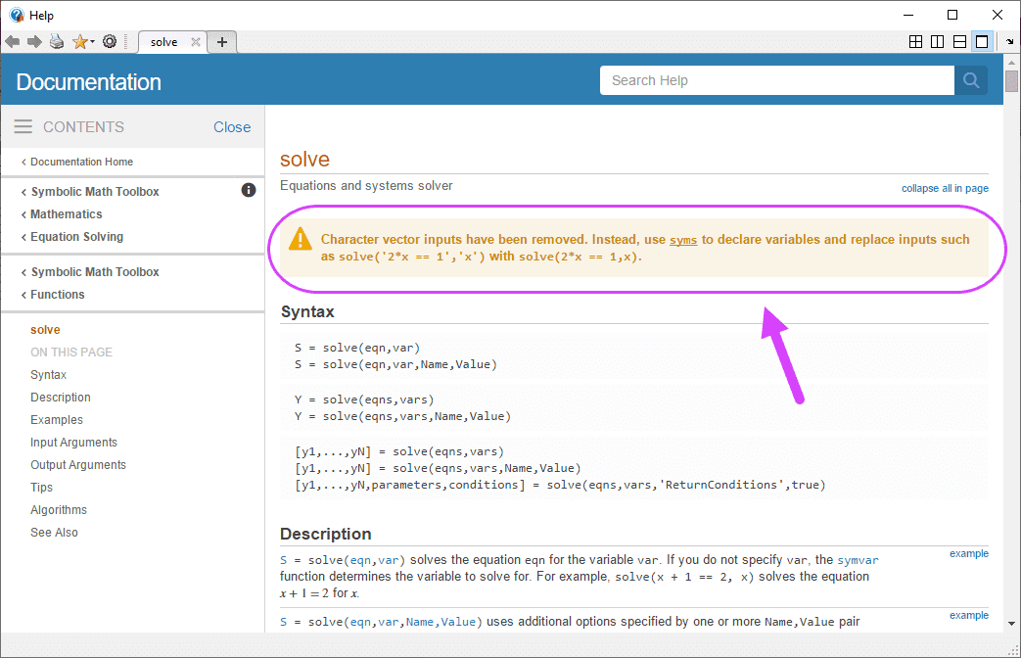
Task: Jump to the Syntax section from the sidebar
Action: coord(48,375)
